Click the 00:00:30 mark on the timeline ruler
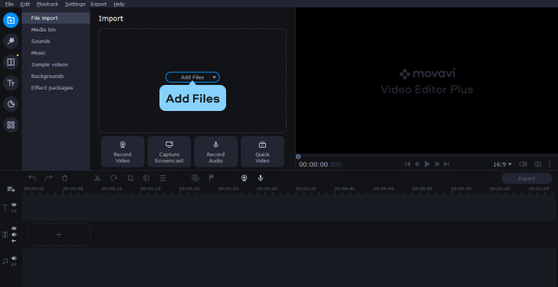Viewport: 558px width, 287px height. [267, 189]
